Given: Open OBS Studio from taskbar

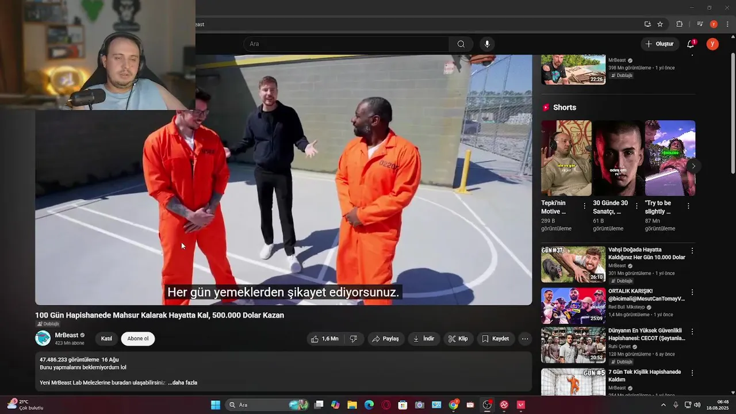Looking at the screenshot, I should (488, 405).
